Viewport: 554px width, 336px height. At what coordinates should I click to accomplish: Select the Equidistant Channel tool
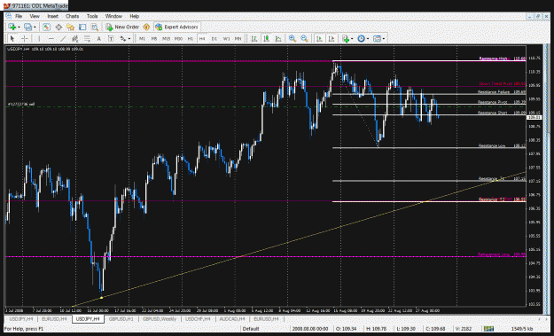pos(75,38)
